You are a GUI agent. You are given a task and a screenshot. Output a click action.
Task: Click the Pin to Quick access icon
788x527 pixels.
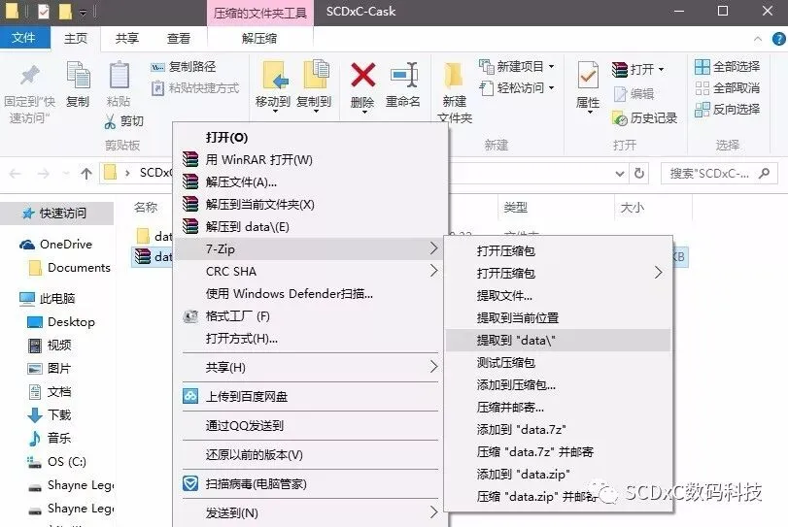(29, 76)
